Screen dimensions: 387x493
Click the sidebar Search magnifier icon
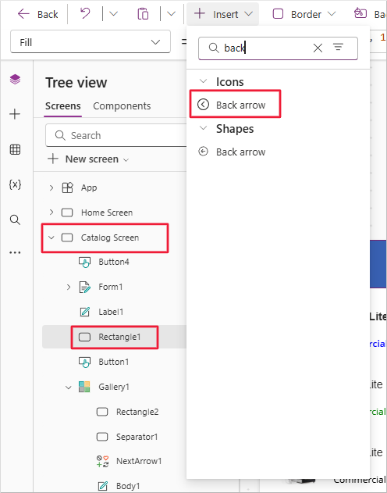pyautogui.click(x=15, y=220)
